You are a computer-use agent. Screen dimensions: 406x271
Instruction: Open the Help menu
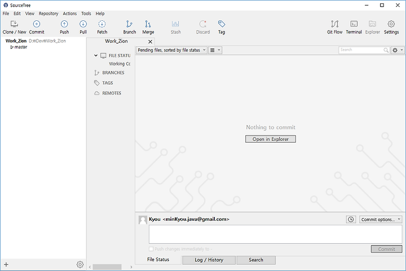(x=100, y=14)
